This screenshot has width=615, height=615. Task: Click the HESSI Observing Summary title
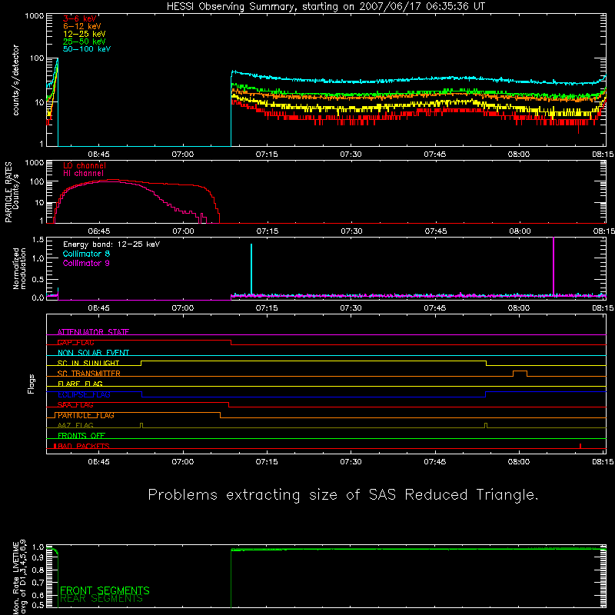326,7
